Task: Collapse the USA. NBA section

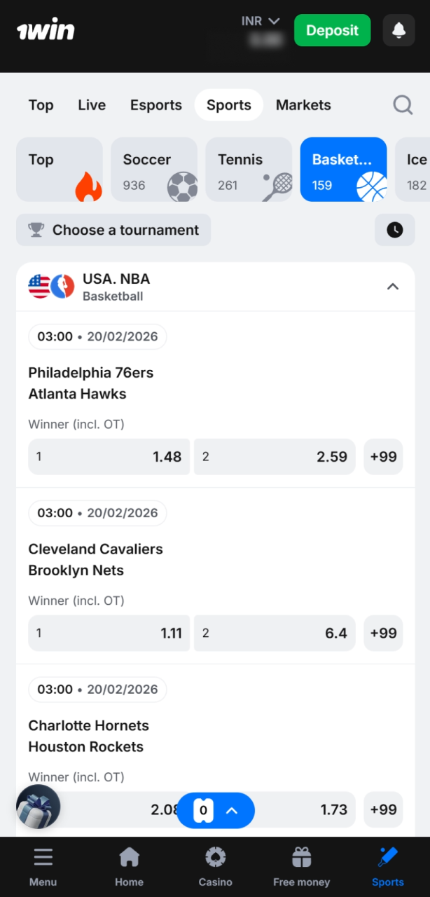Action: [x=393, y=287]
